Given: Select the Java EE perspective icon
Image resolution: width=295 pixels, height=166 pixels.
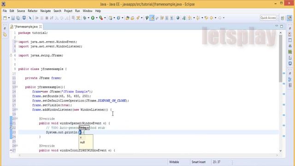Looking at the screenshot, I should [289, 18].
